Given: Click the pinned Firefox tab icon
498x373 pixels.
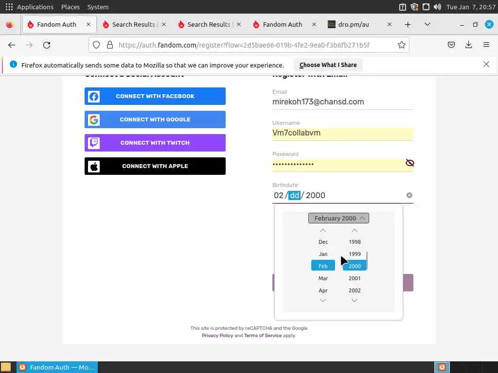Looking at the screenshot, I should [x=10, y=24].
